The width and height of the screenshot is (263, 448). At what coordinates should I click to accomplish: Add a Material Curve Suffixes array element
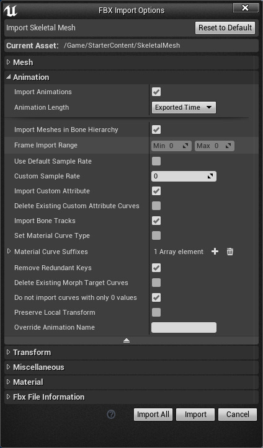215,252
